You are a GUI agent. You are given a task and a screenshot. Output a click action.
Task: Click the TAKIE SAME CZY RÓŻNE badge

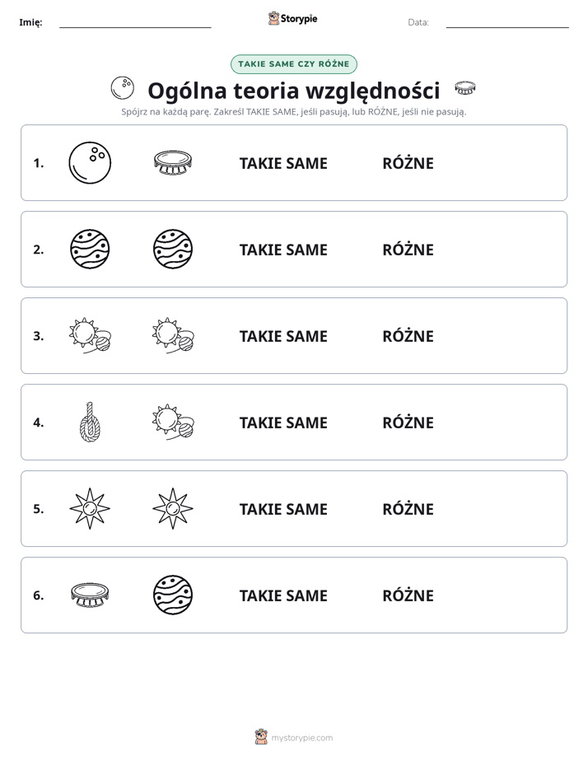coord(293,64)
